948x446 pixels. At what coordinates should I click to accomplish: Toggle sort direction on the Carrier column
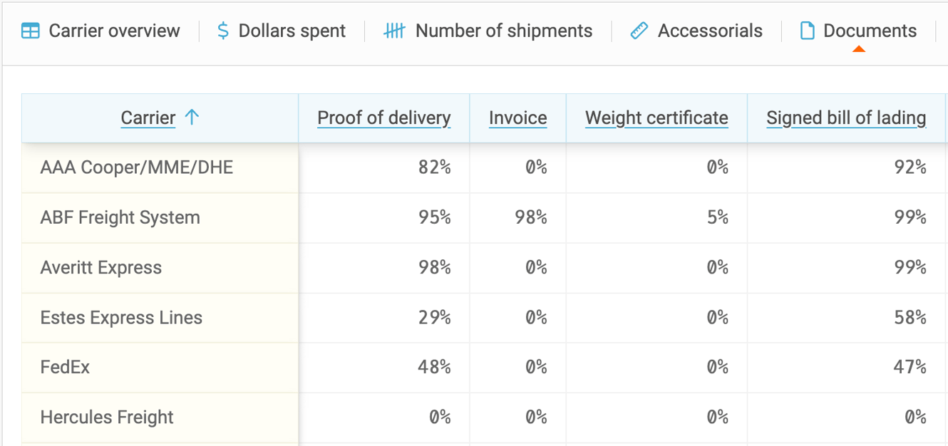pos(148,118)
